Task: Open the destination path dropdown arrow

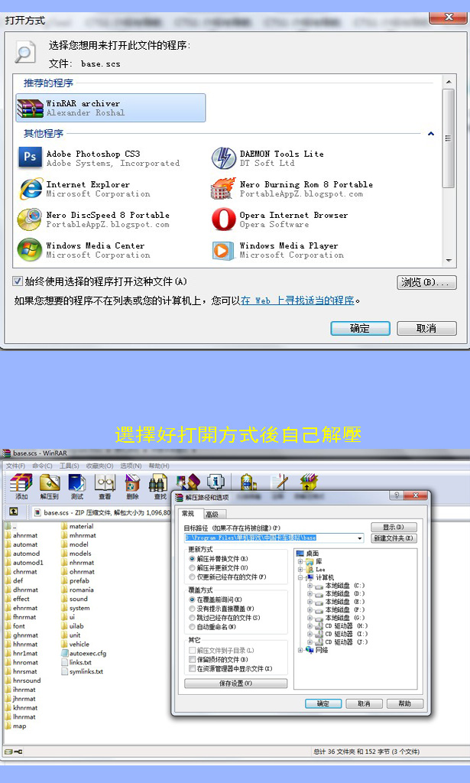Action: coord(360,538)
